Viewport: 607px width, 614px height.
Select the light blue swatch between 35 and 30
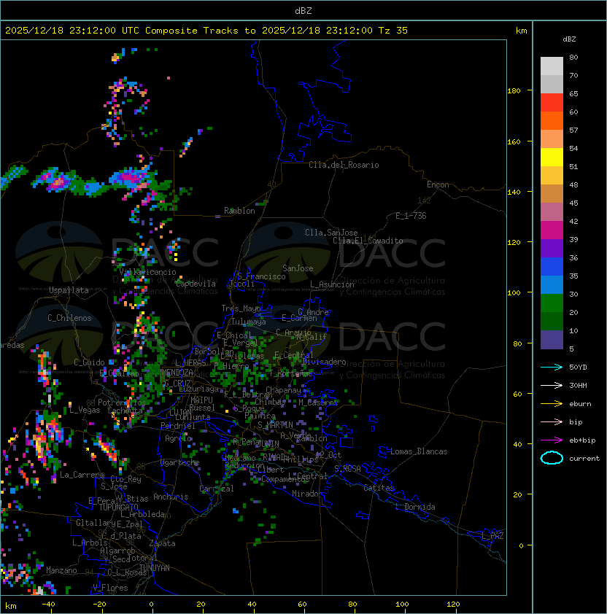[x=552, y=285]
